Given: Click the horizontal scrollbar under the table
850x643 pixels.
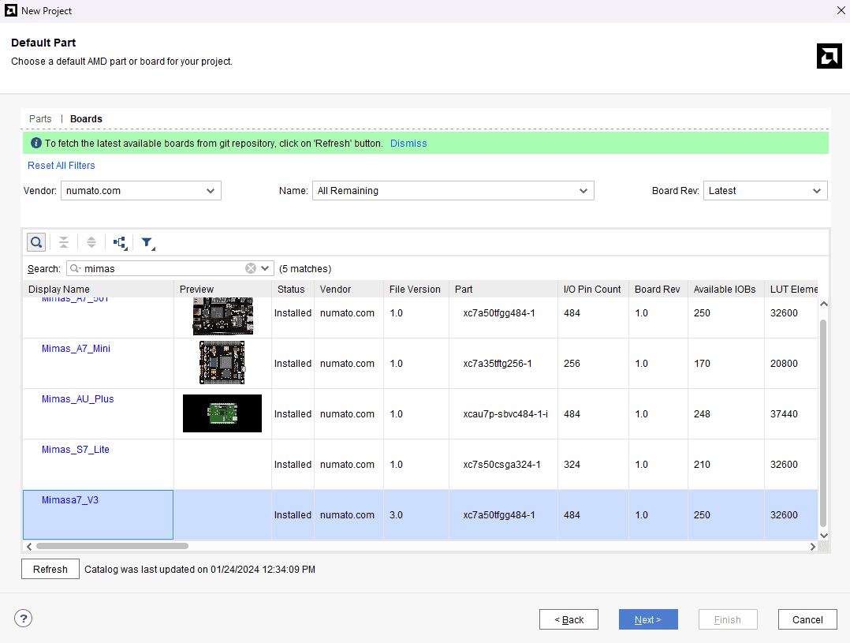Looking at the screenshot, I should pyautogui.click(x=112, y=546).
